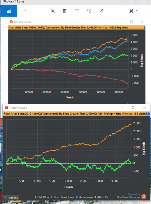The width and height of the screenshot is (151, 204).
Task: Maximize the lower Results Graph window
Action: pyautogui.click(x=133, y=108)
